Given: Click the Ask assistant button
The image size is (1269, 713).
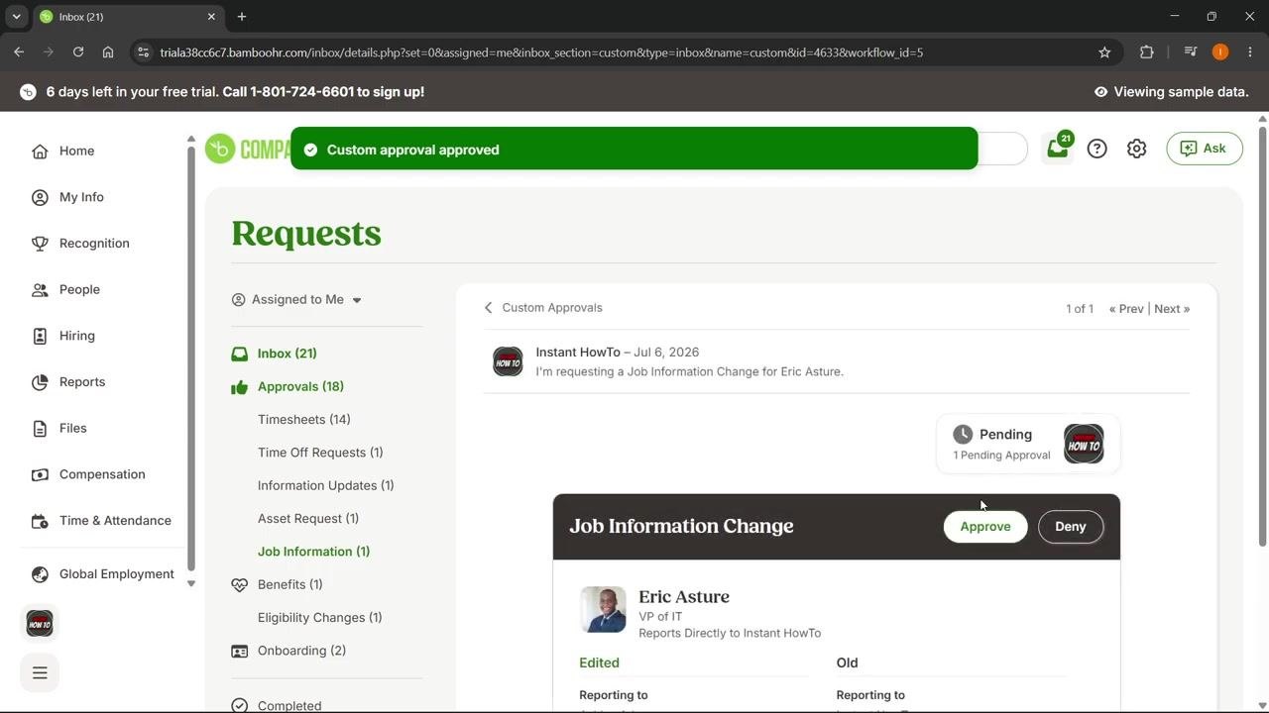Looking at the screenshot, I should click(1205, 149).
